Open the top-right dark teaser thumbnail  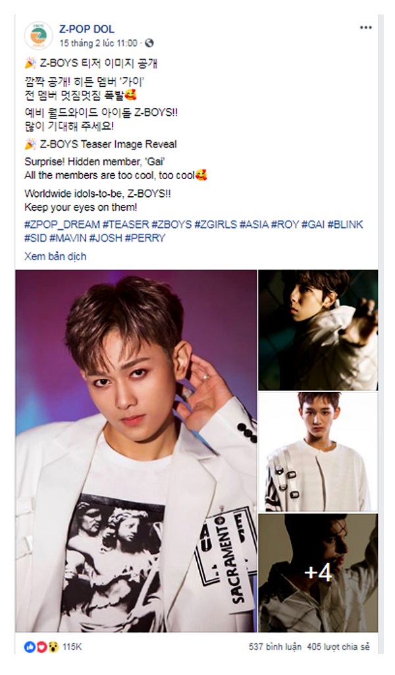tap(318, 330)
